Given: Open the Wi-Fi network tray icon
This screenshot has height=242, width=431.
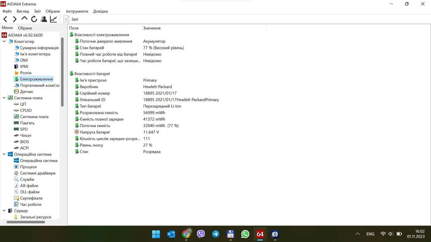Looking at the screenshot, I should pyautogui.click(x=383, y=234).
